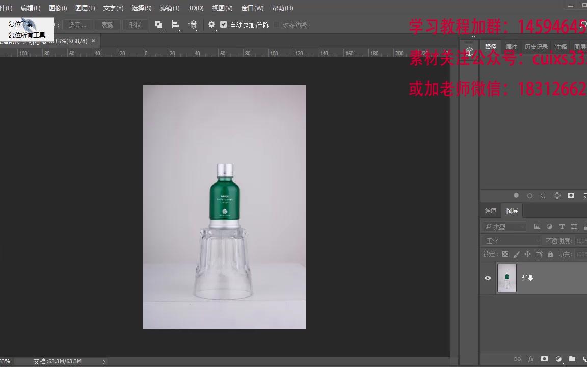Viewport: 587px width, 367px height.
Task: Collapse the panel group with double arrows
Action: [473, 36]
